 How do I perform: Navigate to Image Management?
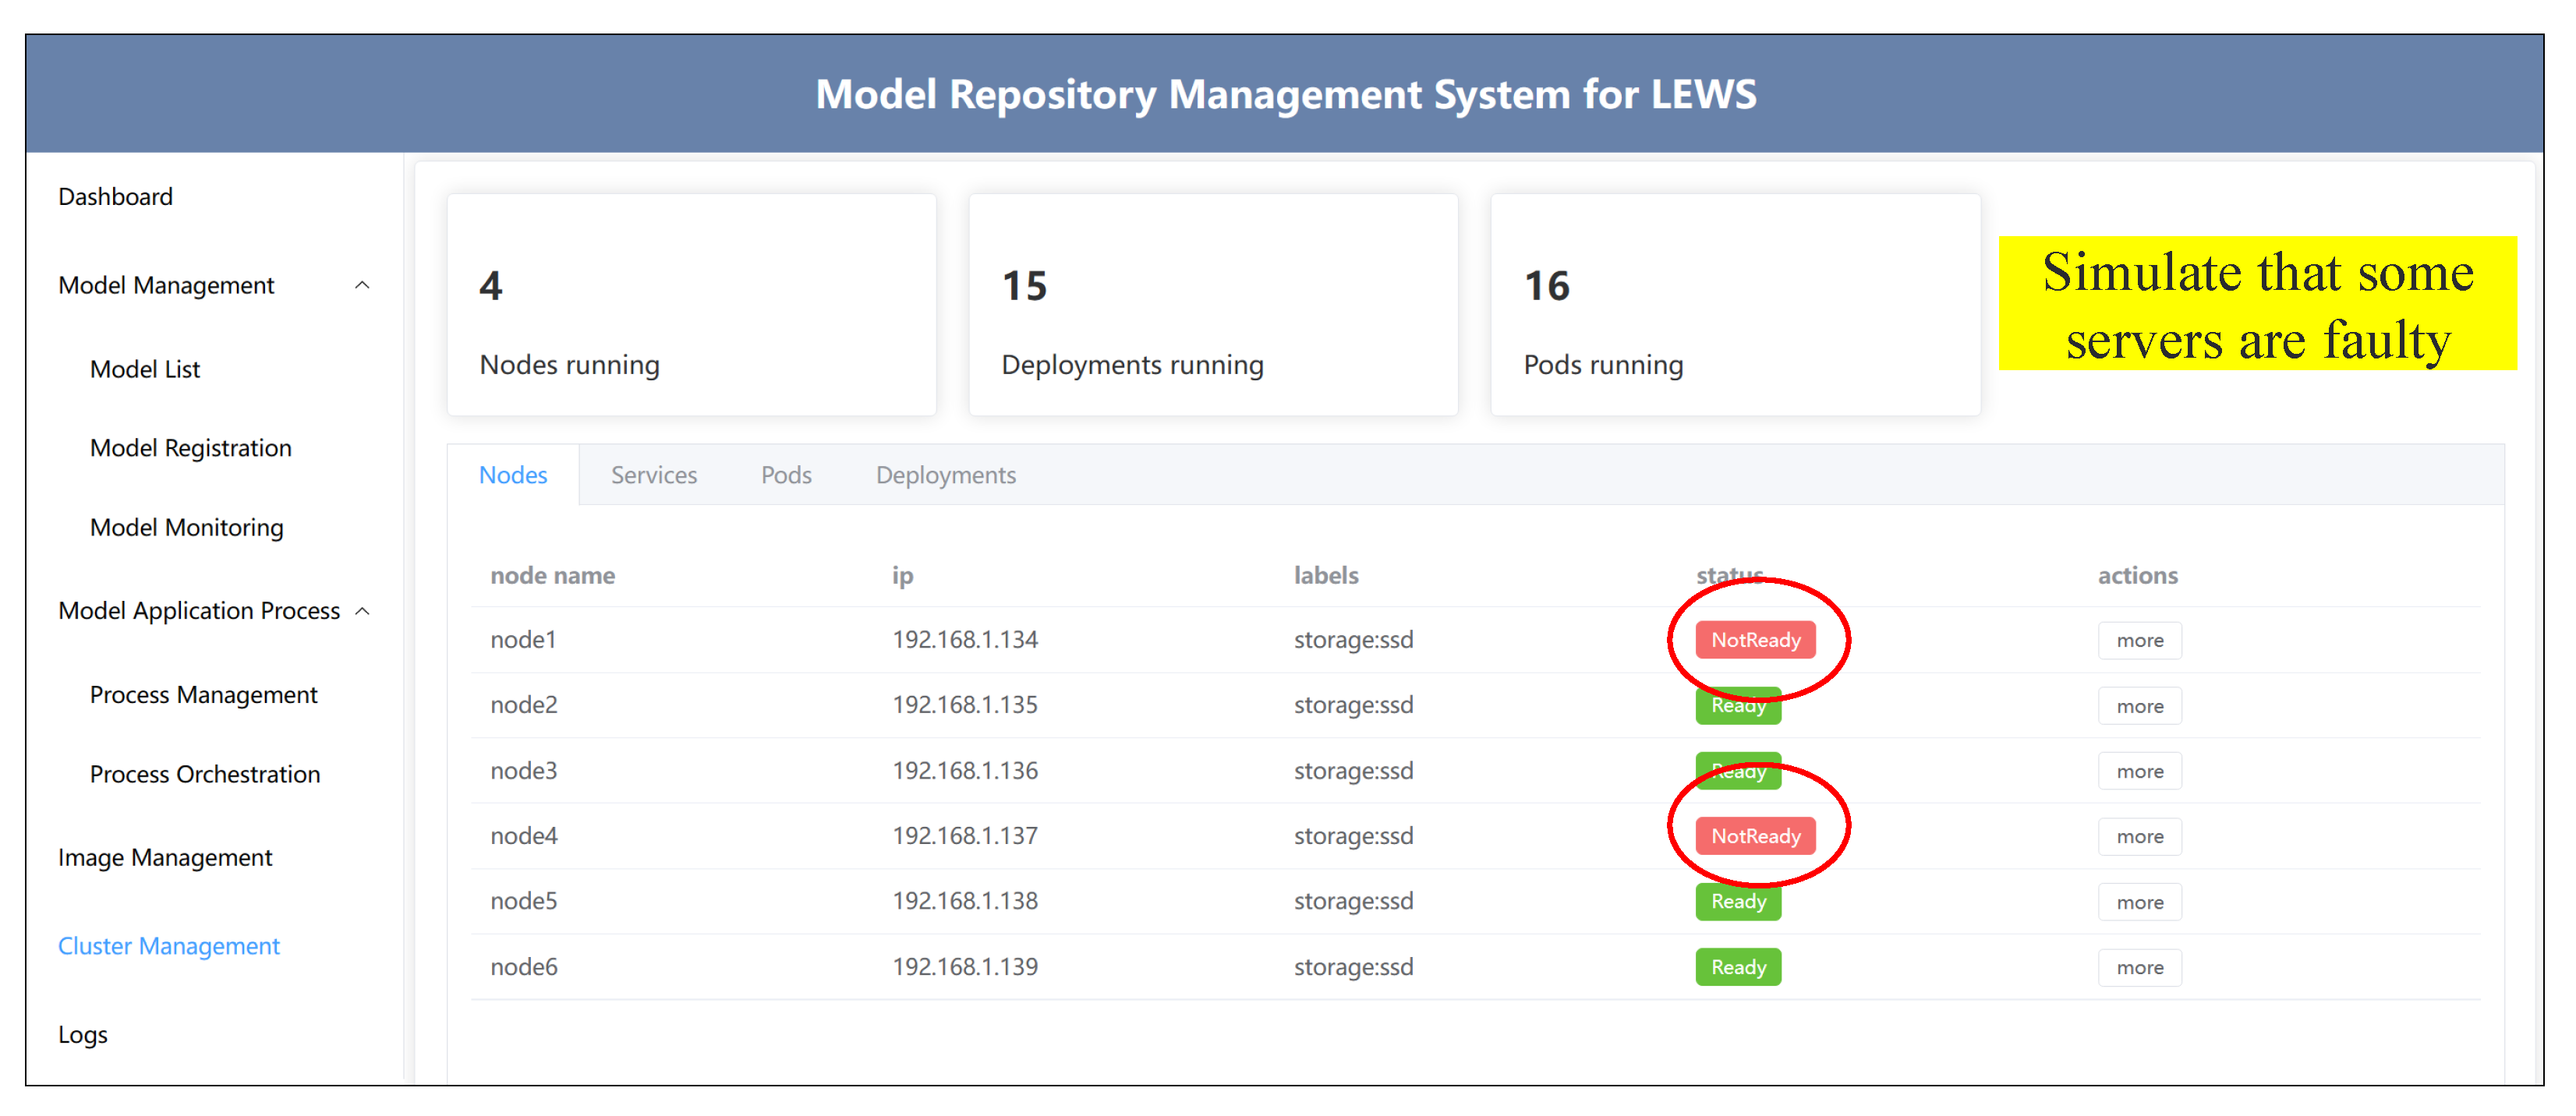tap(164, 858)
